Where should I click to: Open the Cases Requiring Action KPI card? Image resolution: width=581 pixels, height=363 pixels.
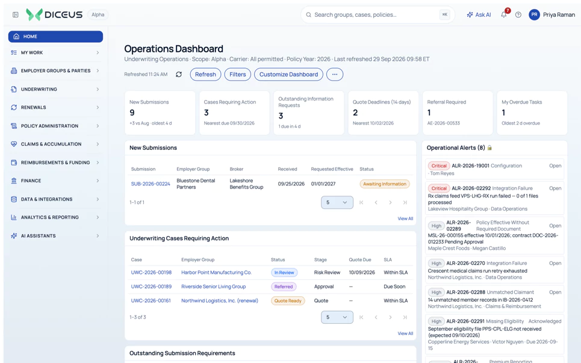pos(234,113)
